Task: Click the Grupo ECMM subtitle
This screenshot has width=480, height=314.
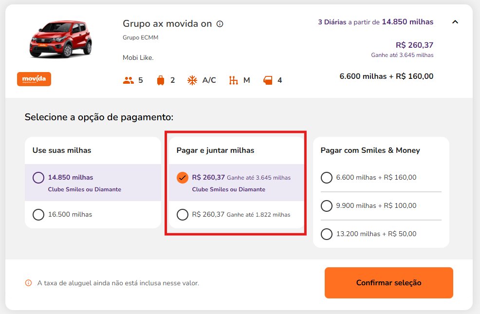Action: (x=141, y=37)
